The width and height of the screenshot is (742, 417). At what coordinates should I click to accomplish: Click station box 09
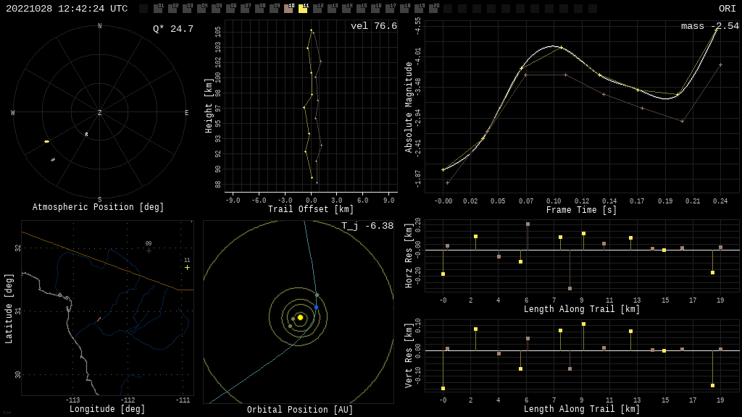click(x=274, y=9)
